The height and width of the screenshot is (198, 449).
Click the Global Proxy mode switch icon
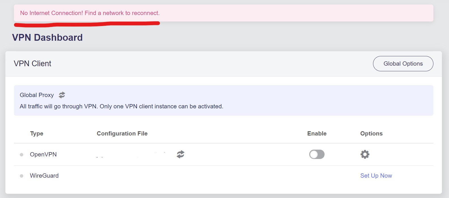(62, 95)
